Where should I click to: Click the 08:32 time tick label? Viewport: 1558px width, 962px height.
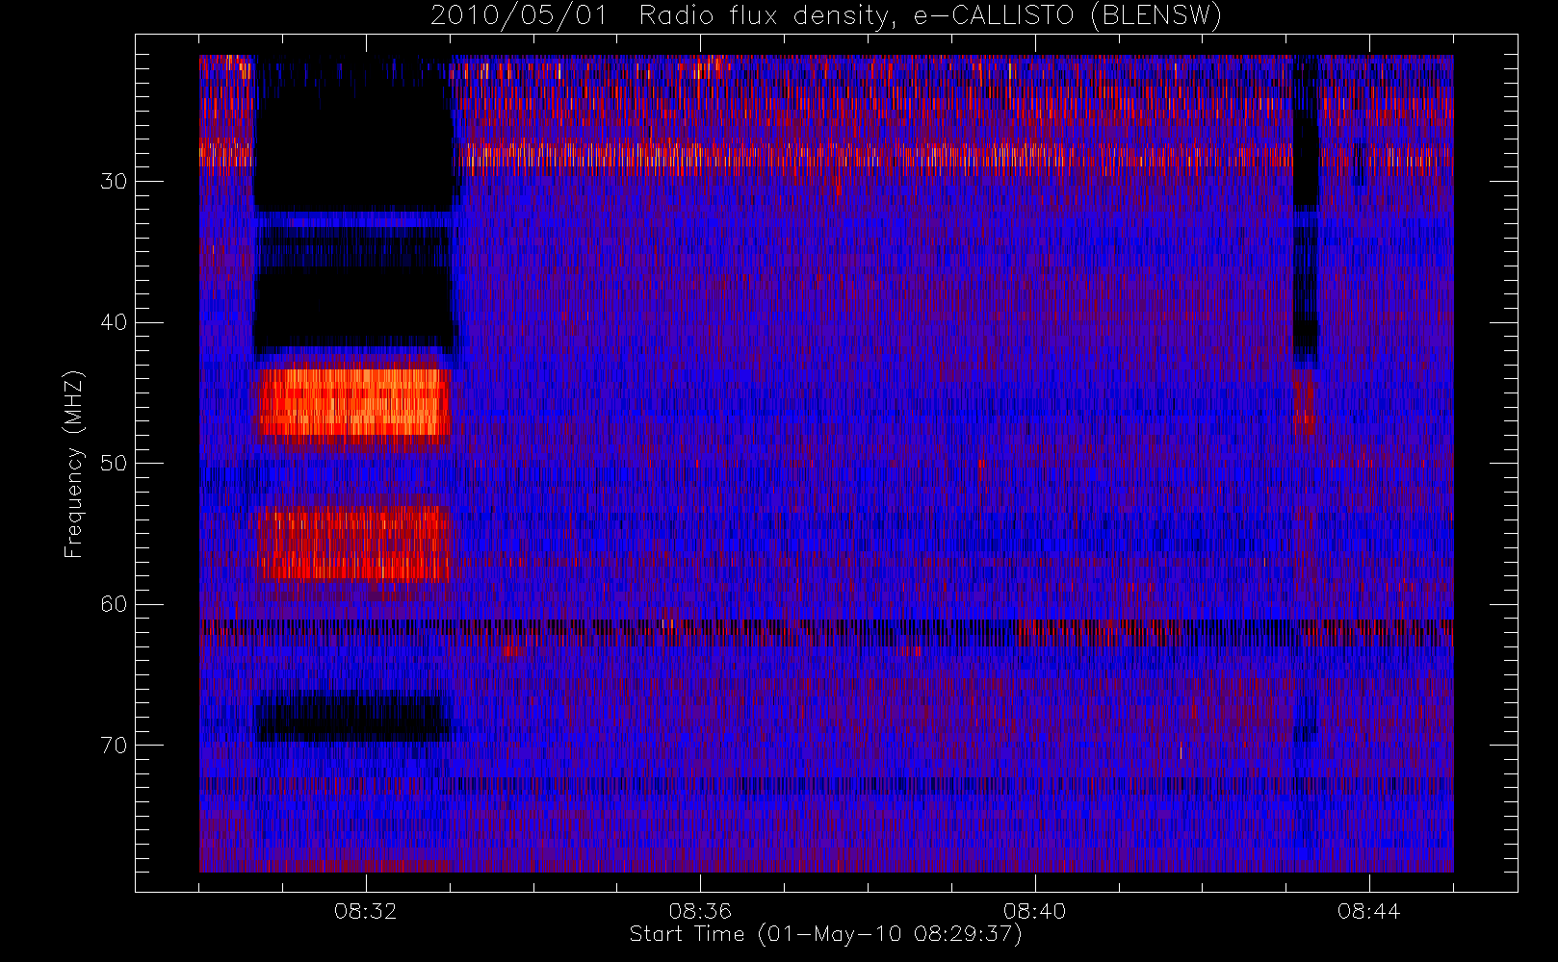click(365, 911)
